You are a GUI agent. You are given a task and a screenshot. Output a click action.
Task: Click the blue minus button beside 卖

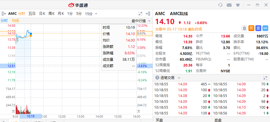[265, 28]
